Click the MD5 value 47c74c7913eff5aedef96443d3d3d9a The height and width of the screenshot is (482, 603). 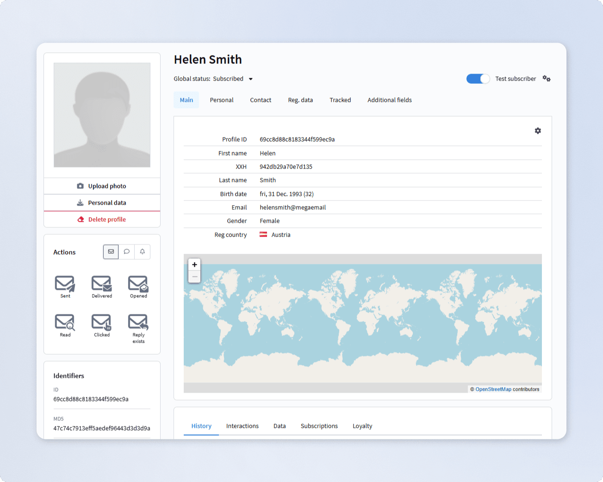(102, 428)
